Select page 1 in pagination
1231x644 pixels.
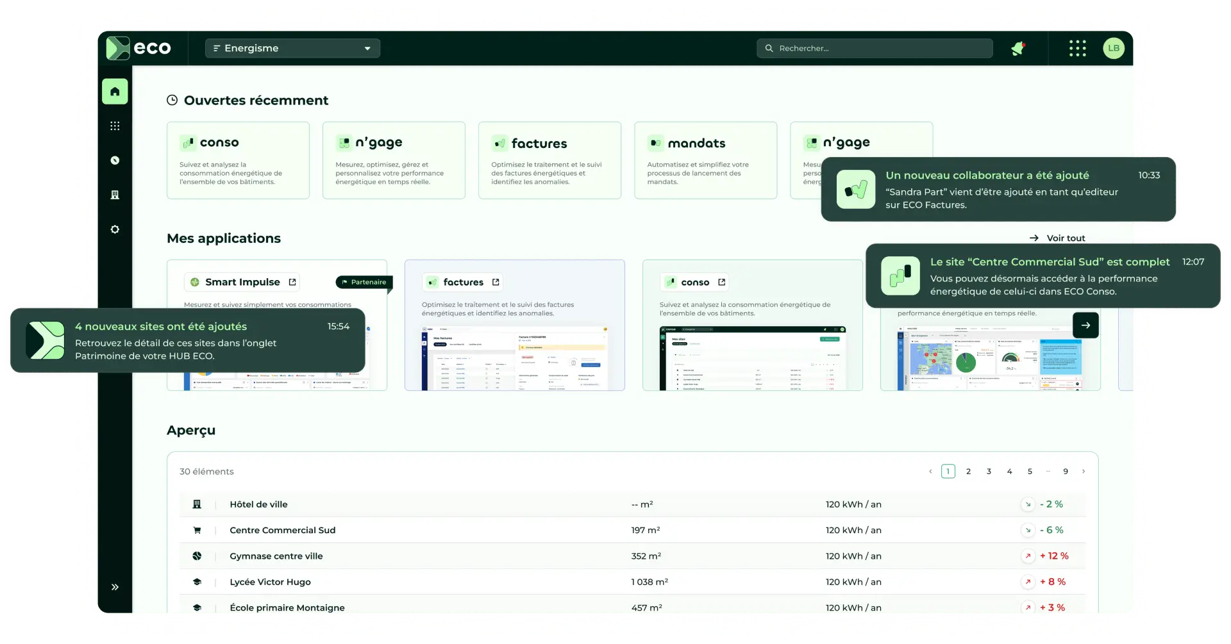click(948, 472)
